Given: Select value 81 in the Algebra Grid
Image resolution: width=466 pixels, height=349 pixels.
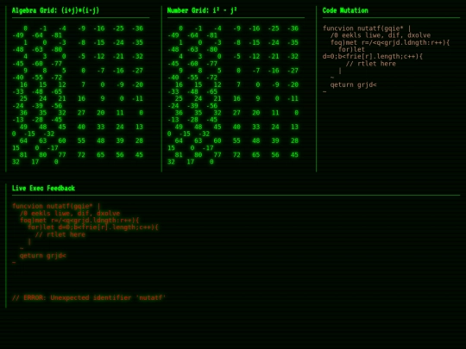Looking at the screenshot, I should (23, 155).
